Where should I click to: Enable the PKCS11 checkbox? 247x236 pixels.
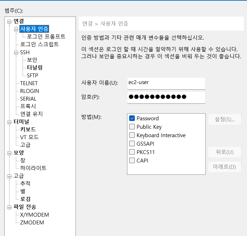click(132, 152)
